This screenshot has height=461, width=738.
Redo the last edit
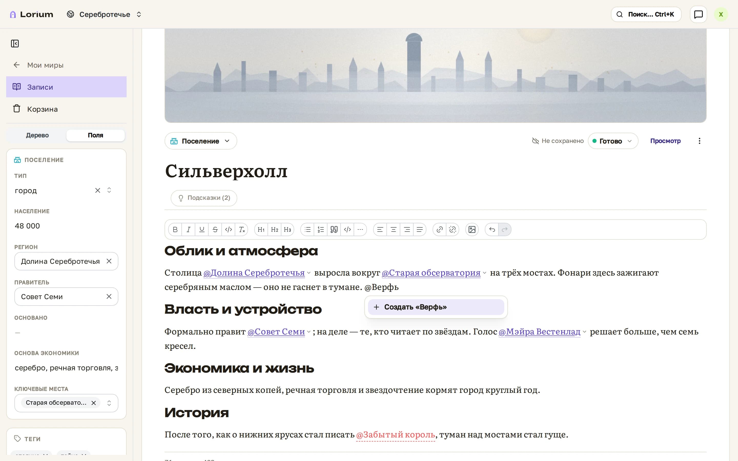coord(505,229)
